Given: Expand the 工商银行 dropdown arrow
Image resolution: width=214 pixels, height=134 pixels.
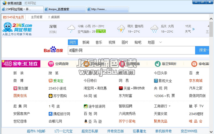Looking at the screenshot, I should click(169, 106).
